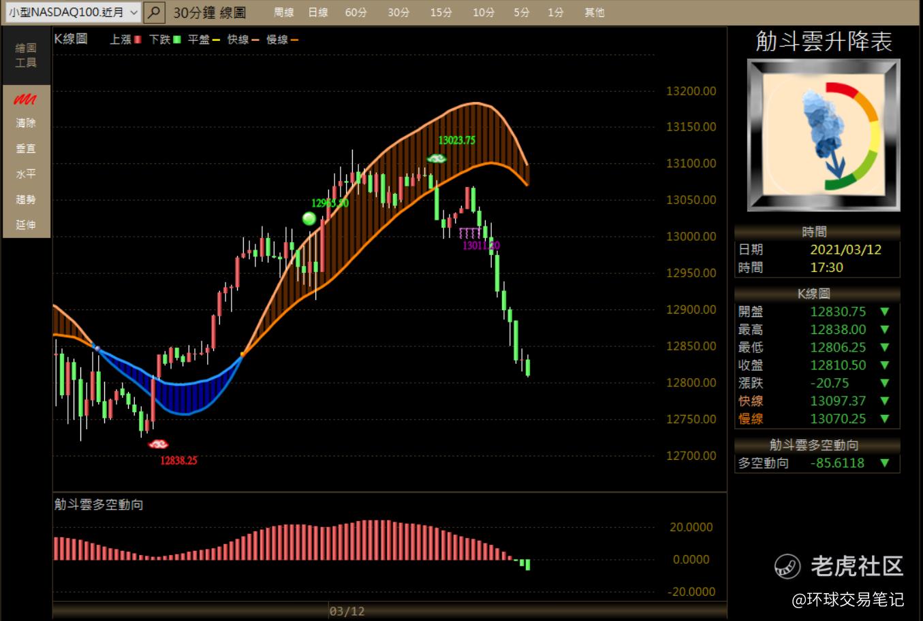
Task: Click the green cloud marker near 13023.75
Action: pos(436,158)
